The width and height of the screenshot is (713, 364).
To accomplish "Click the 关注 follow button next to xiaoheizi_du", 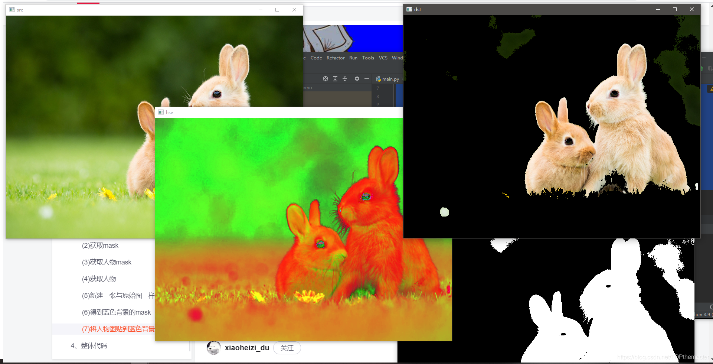I will coord(287,348).
